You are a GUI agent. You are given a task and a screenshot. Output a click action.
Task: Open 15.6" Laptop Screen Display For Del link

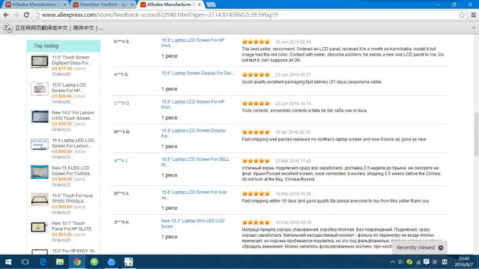pos(198,73)
